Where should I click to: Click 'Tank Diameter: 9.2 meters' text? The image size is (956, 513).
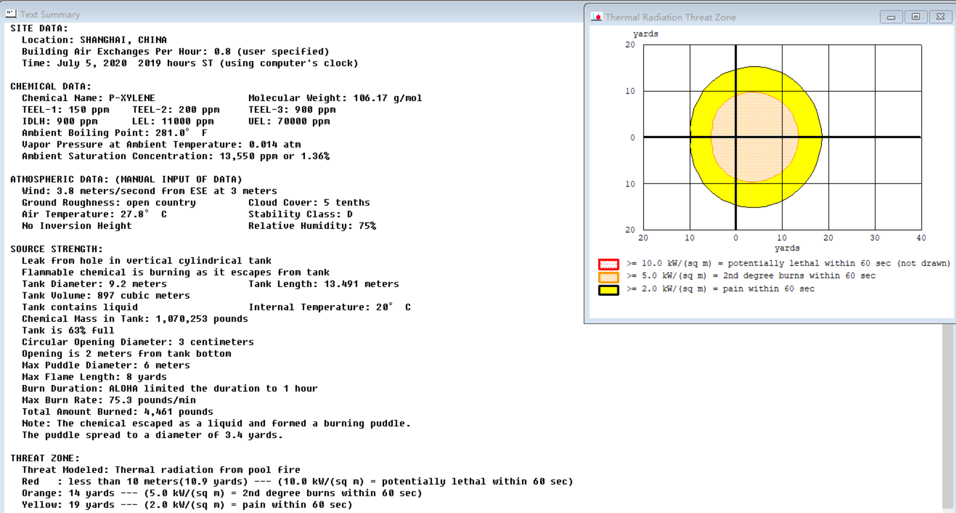coord(94,284)
